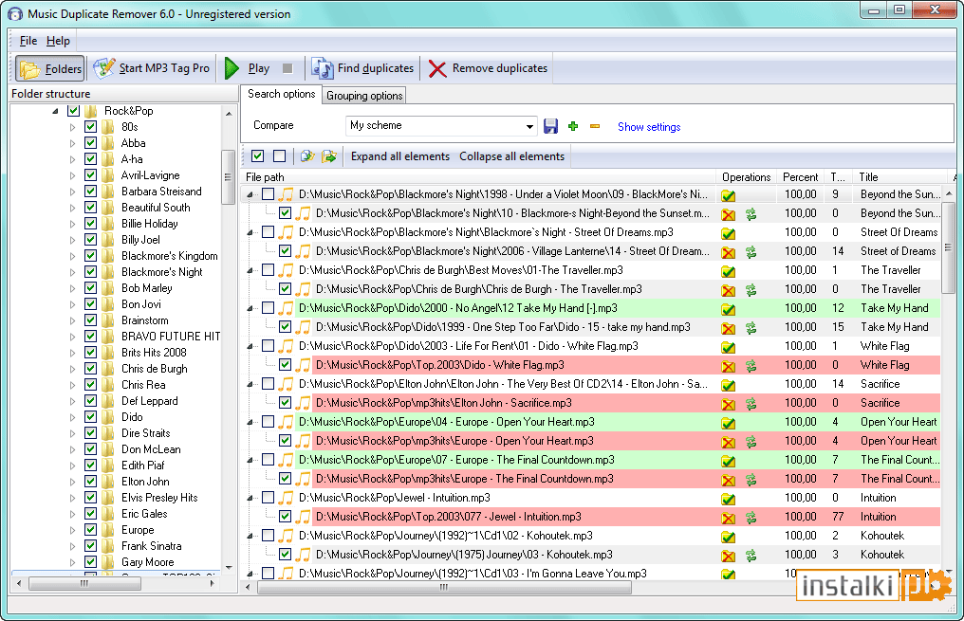Click delete operation on Top.2003 Jewel Intuition row

[729, 518]
